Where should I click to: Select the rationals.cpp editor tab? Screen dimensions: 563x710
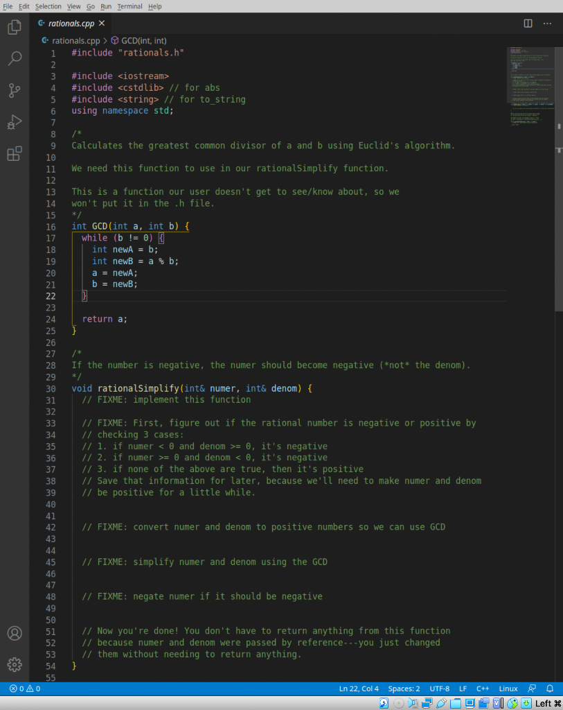(x=71, y=22)
